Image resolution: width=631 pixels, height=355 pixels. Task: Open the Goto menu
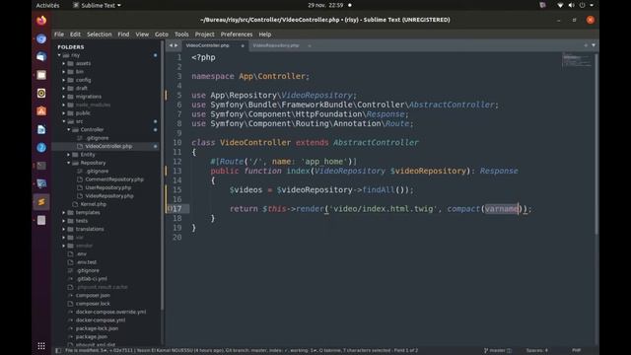coord(162,35)
